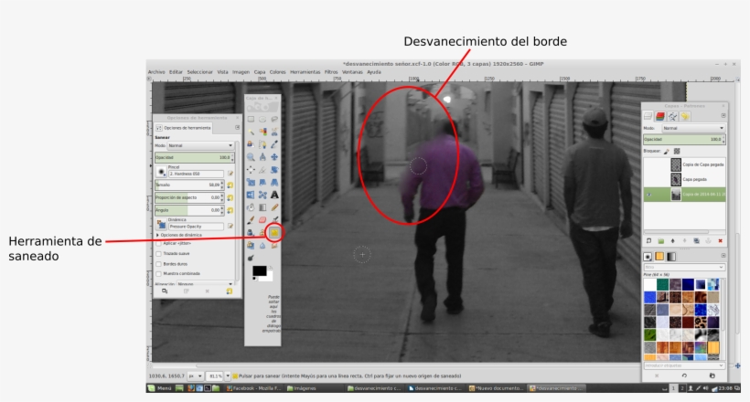Viewport: 750px width, 402px height.
Task: Click duplicate layer button
Action: click(696, 241)
